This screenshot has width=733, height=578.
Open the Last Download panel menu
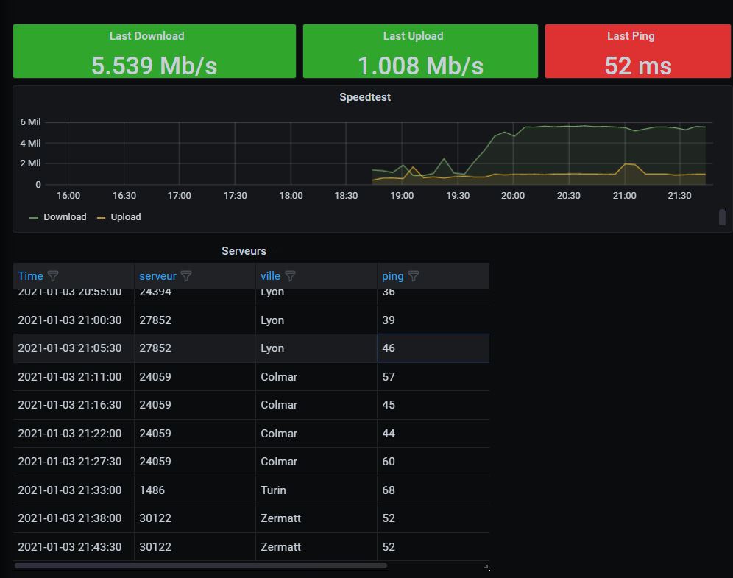coord(146,36)
